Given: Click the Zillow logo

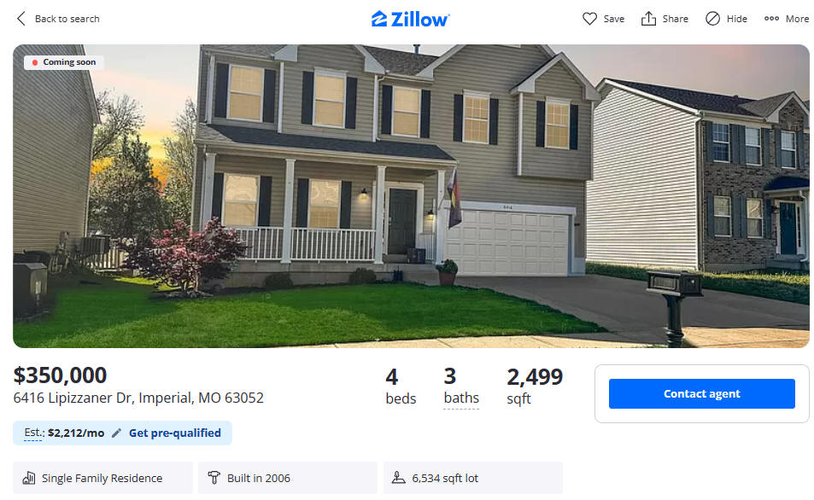Looking at the screenshot, I should point(411,19).
